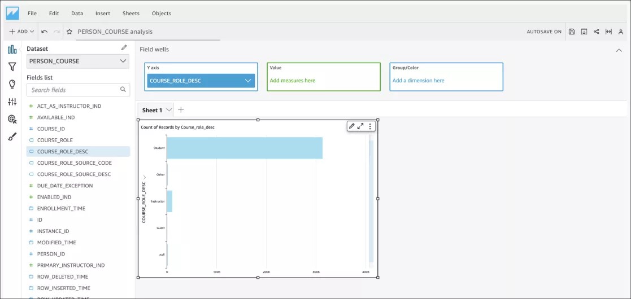This screenshot has width=631, height=299.
Task: Collapse the Field wells section
Action: [619, 50]
